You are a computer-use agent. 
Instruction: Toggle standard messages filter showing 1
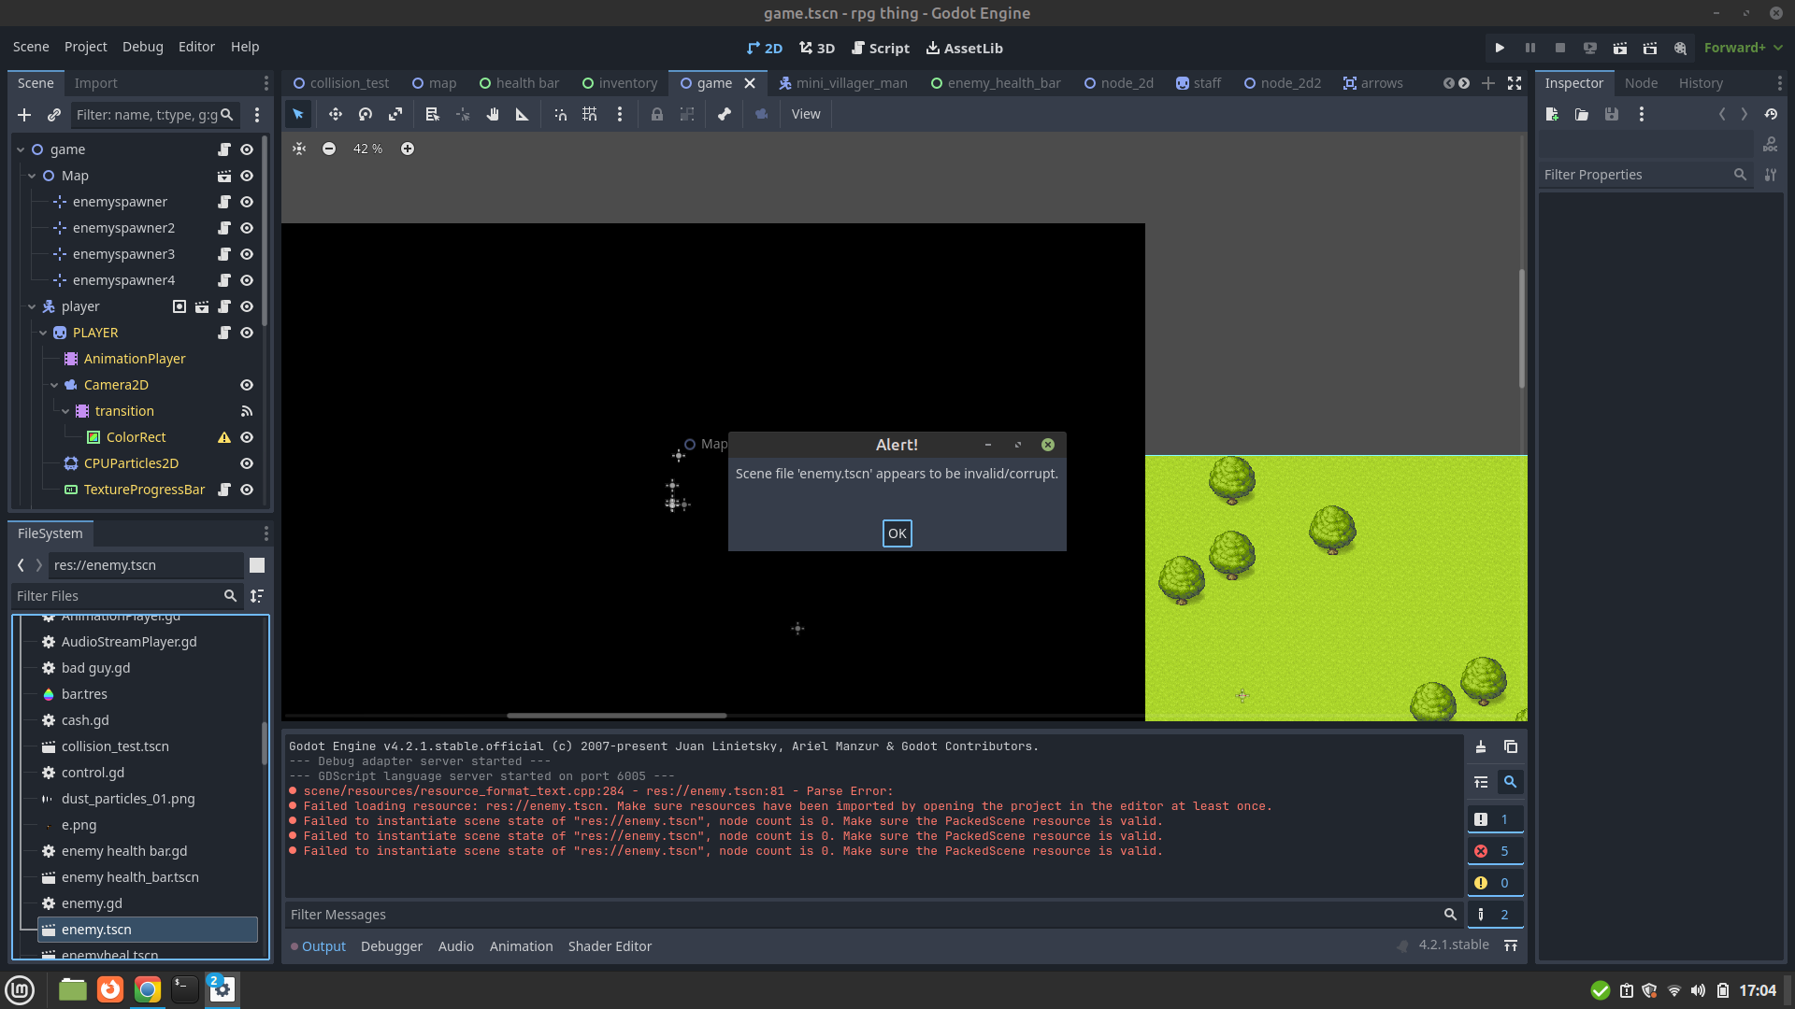1495,819
